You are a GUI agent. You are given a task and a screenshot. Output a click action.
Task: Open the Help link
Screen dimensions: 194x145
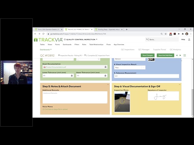pos(183,40)
